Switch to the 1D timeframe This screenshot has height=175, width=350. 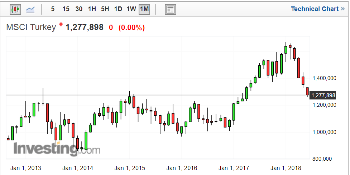[118, 9]
